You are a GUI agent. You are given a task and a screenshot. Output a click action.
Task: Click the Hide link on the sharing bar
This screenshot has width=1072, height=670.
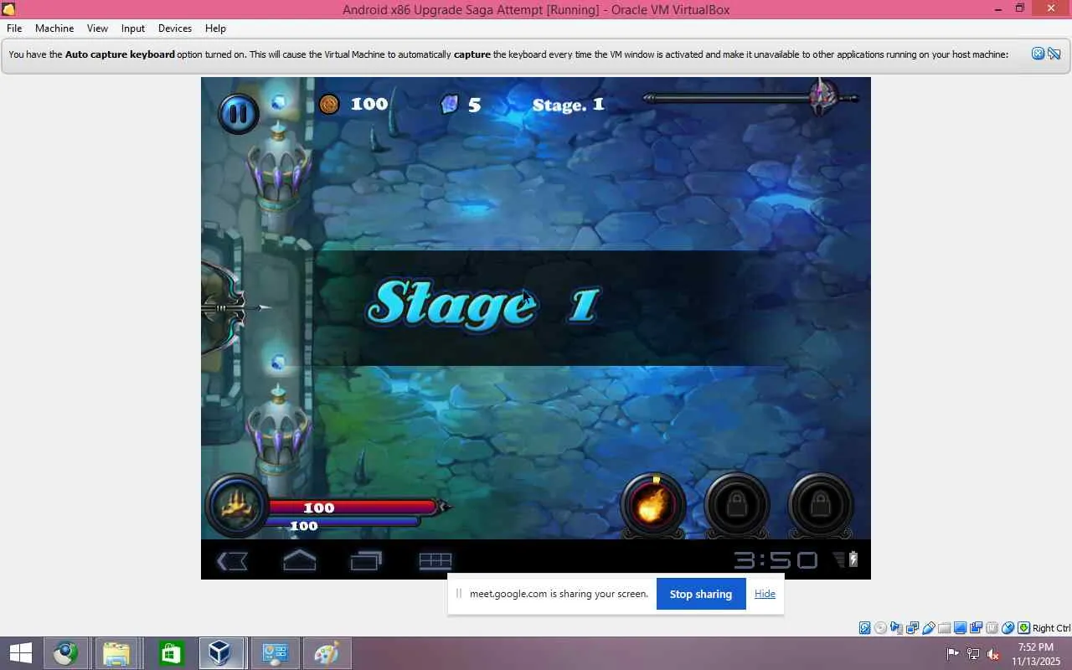pos(765,594)
